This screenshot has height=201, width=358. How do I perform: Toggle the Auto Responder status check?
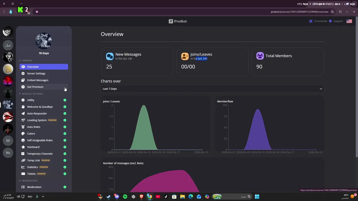[x=65, y=113]
